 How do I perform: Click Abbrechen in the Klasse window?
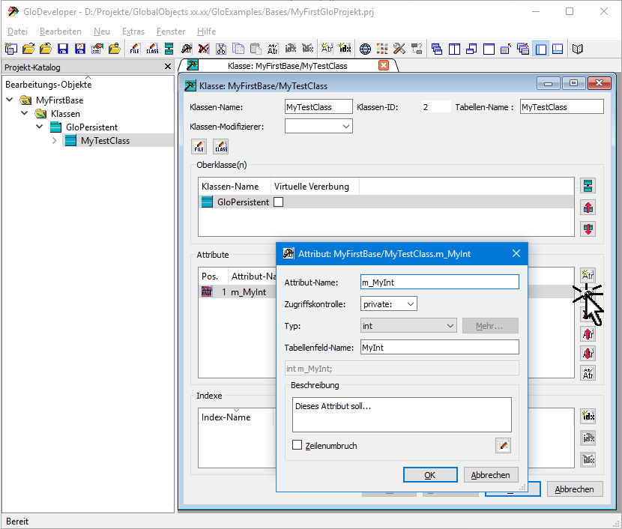pos(575,489)
